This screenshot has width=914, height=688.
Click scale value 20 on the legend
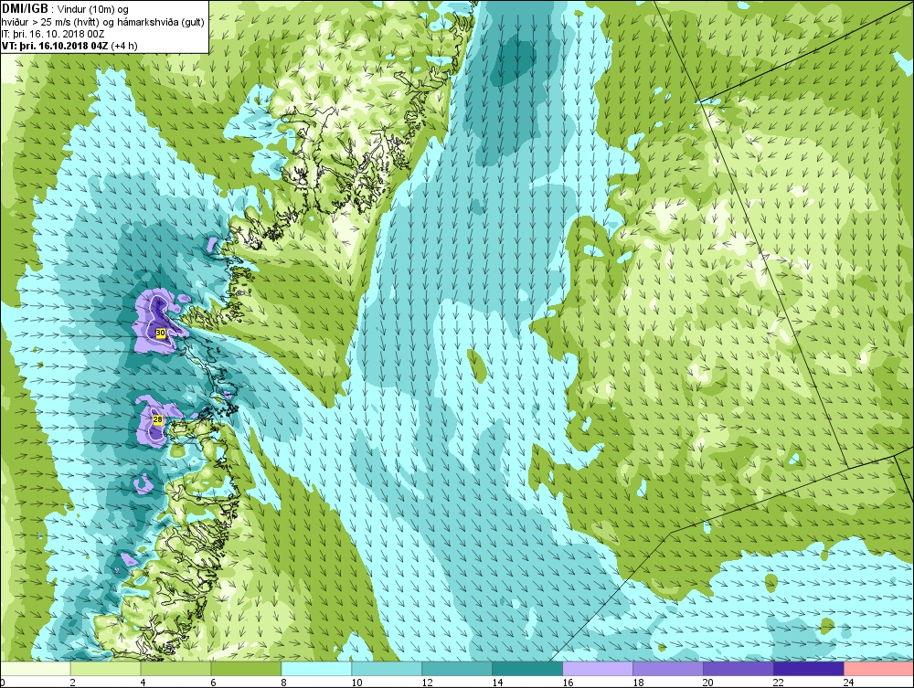tap(708, 683)
